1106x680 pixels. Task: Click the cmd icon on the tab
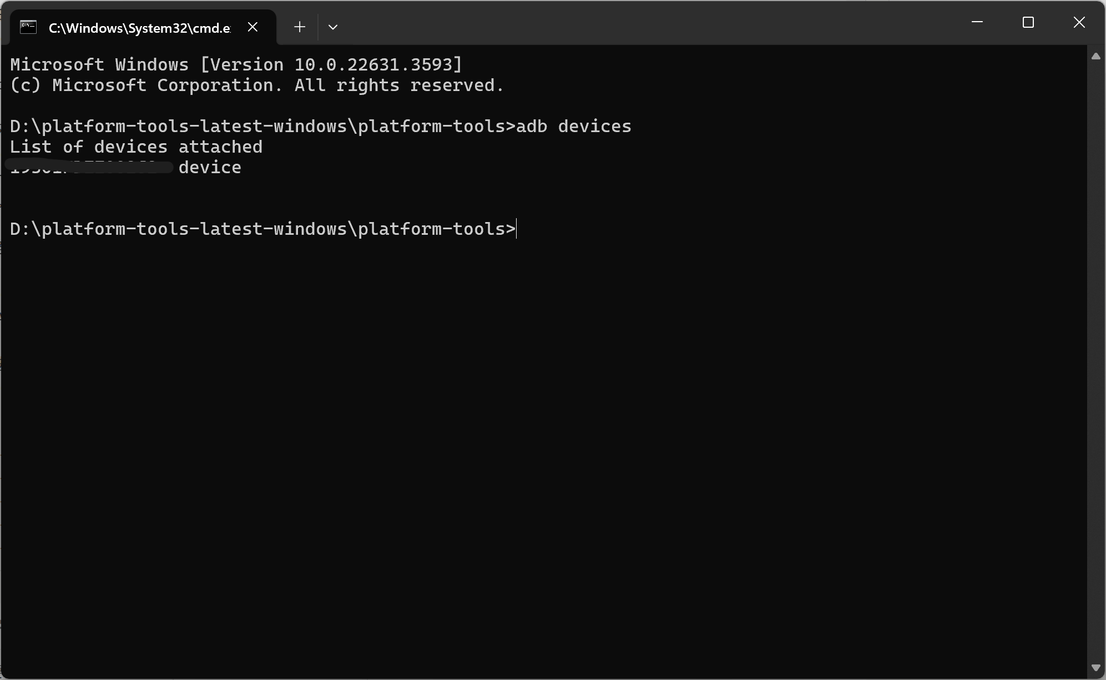point(28,27)
